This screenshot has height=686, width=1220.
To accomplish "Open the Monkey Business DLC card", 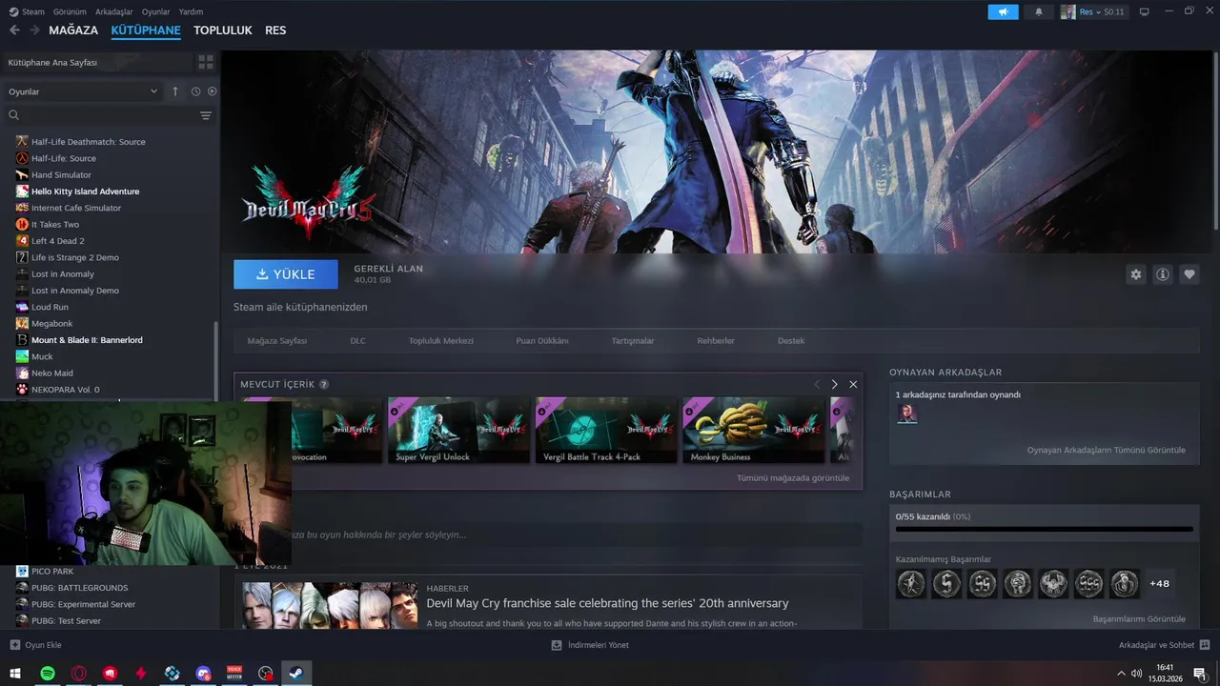I will (x=753, y=431).
